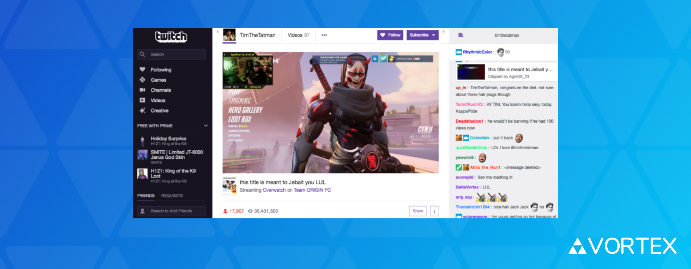Click the search magnifier icon

click(x=143, y=54)
